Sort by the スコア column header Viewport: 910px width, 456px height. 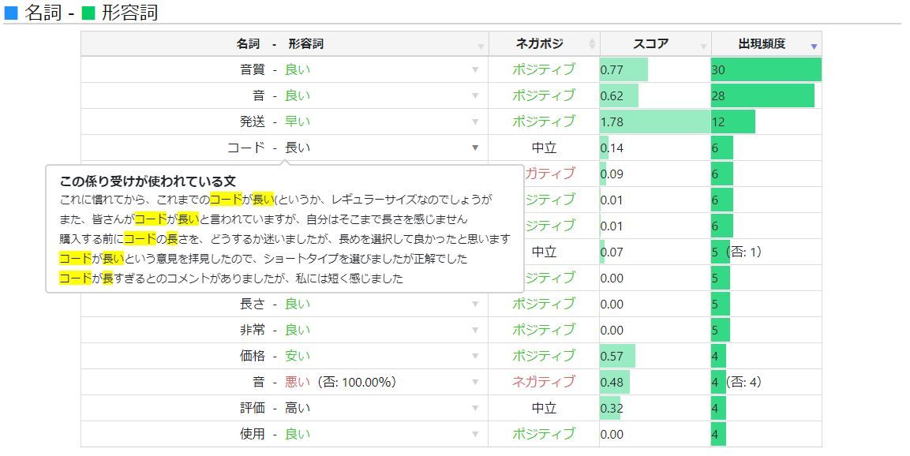click(650, 44)
